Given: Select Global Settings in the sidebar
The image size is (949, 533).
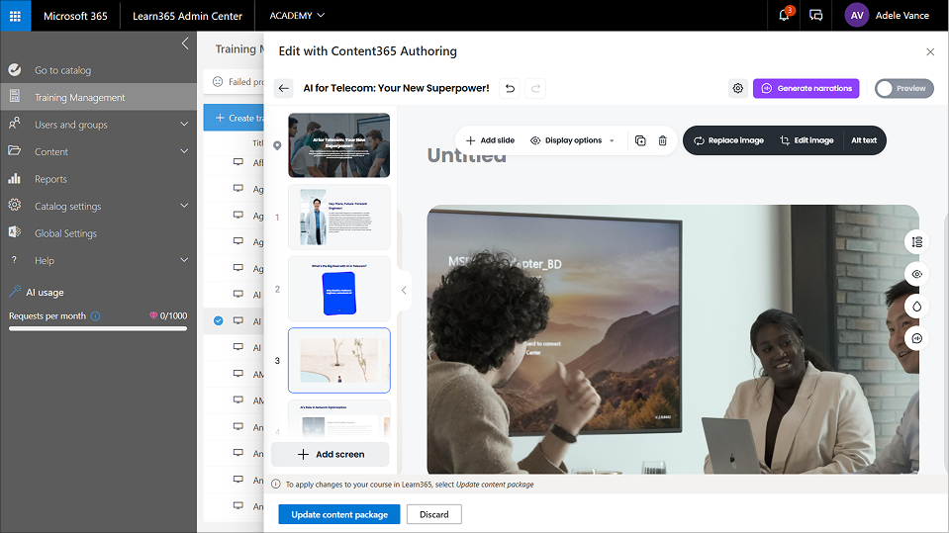Looking at the screenshot, I should tap(65, 233).
